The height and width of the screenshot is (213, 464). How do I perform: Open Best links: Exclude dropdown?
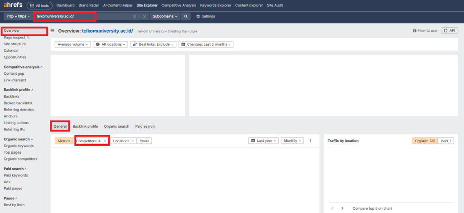(x=153, y=44)
